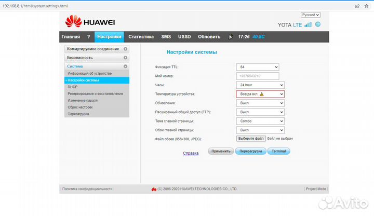Click the LTE signal strength bars icon
Screen dimensions: 374x216
pyautogui.click(x=308, y=24)
